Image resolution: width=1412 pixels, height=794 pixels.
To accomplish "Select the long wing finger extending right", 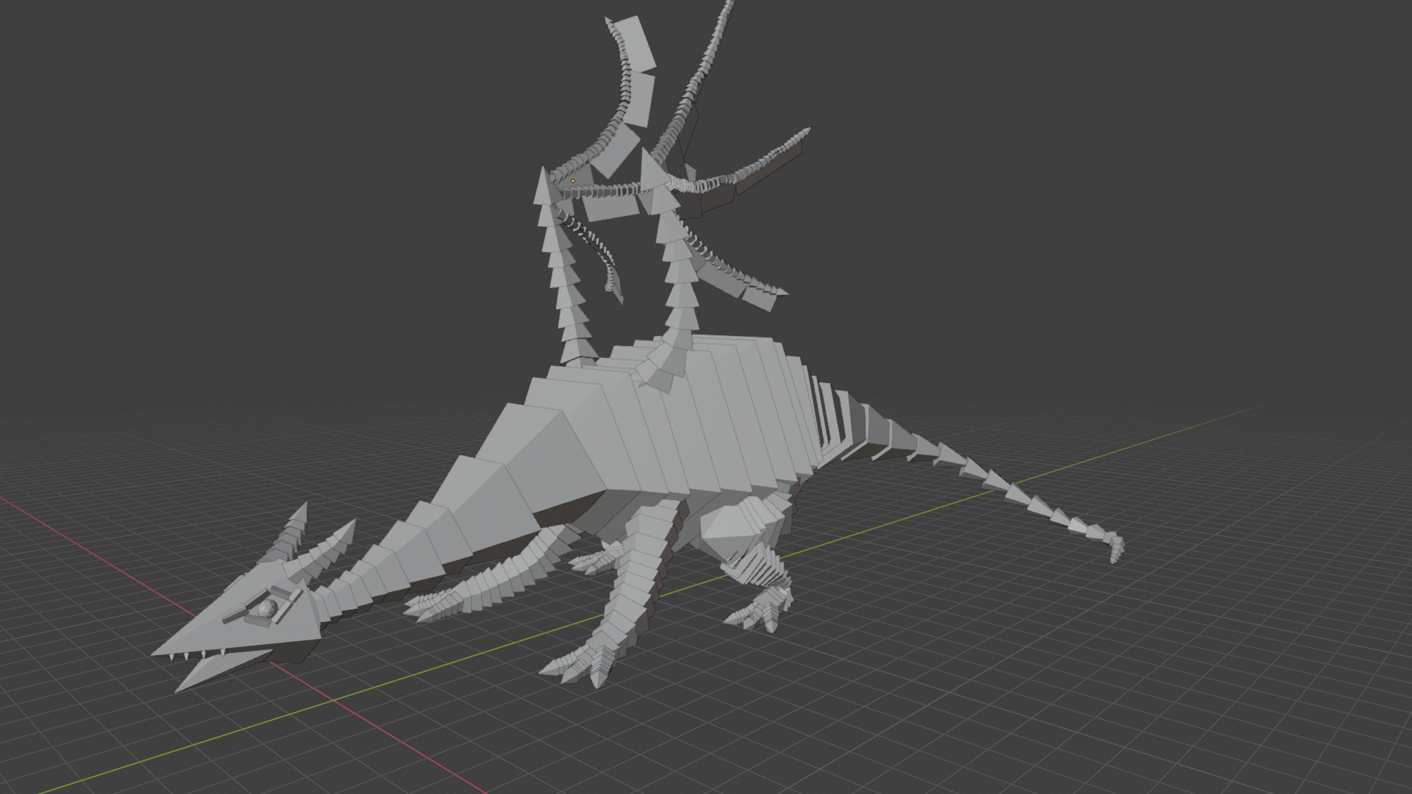I will (765, 158).
